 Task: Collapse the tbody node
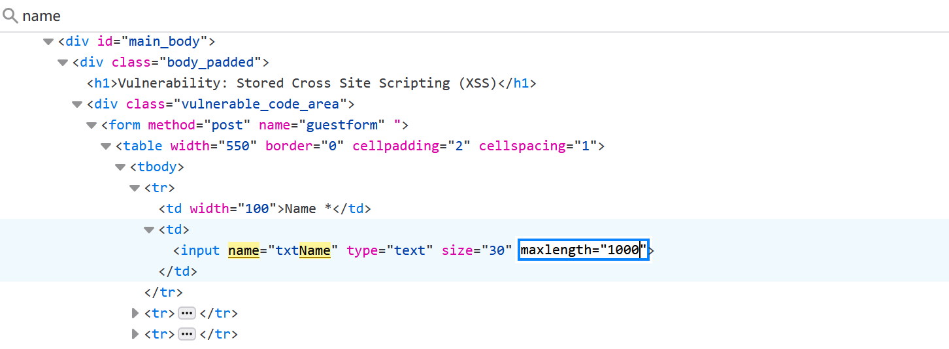pos(120,167)
